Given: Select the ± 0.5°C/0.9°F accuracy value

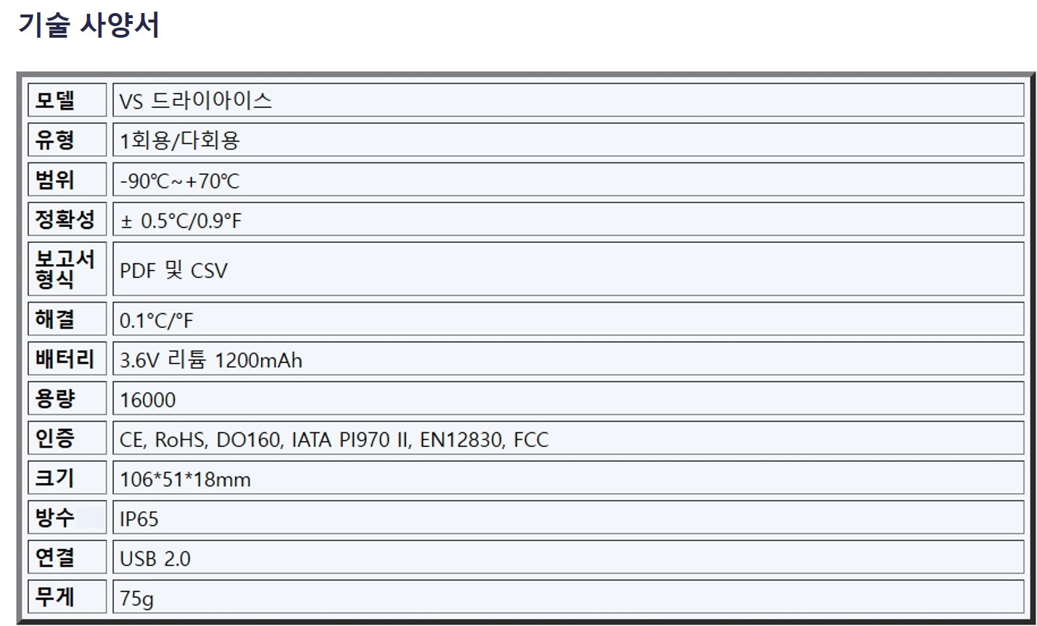Looking at the screenshot, I should click(x=181, y=221).
